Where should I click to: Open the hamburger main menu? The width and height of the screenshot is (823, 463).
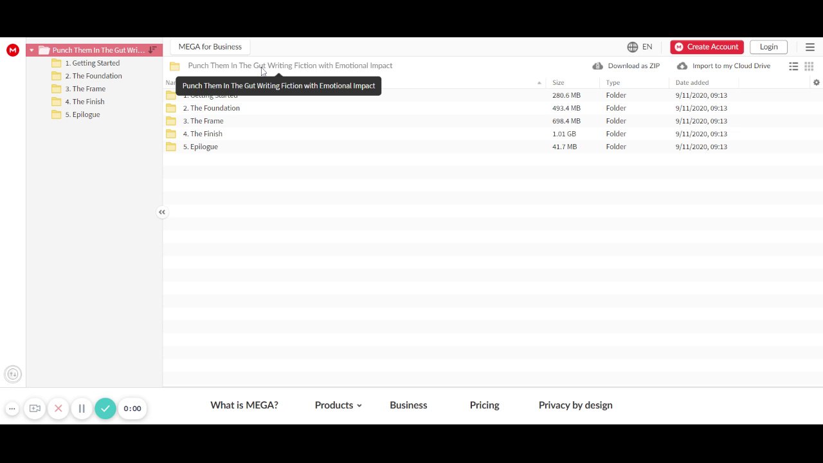pyautogui.click(x=810, y=47)
